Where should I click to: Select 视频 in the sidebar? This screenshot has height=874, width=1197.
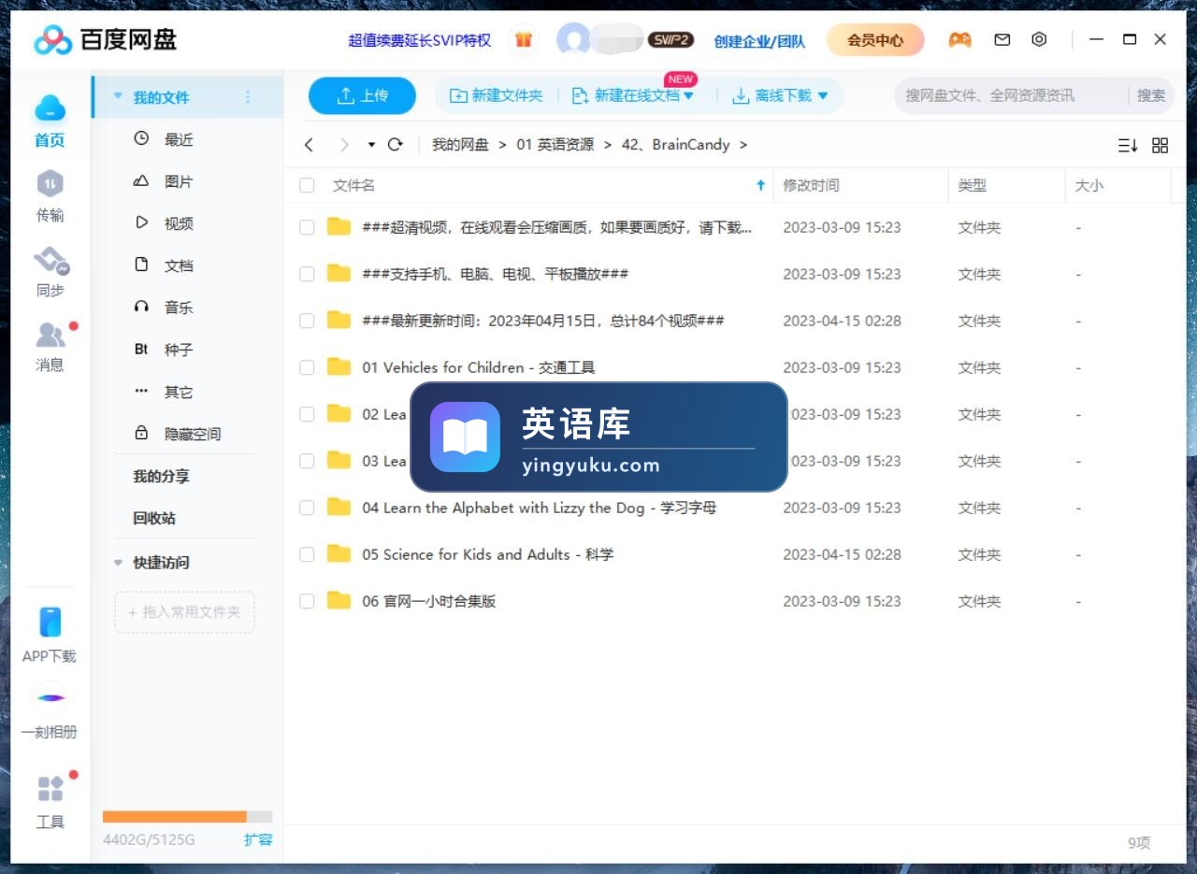tap(179, 223)
